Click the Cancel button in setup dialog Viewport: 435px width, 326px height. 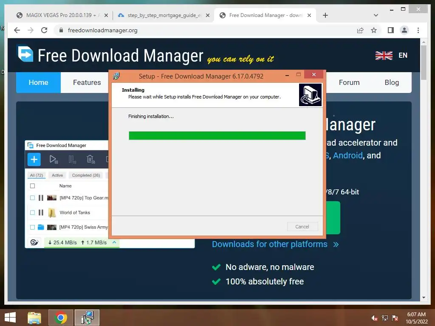pyautogui.click(x=302, y=227)
